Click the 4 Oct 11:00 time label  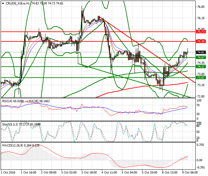pos(109,173)
